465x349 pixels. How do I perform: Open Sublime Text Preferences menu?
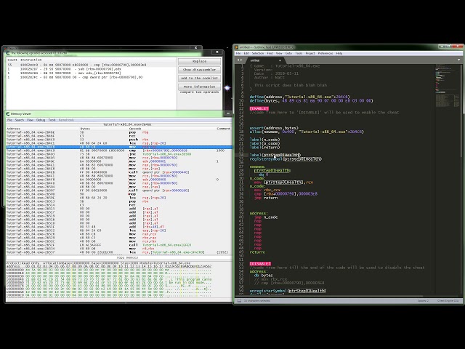325,53
